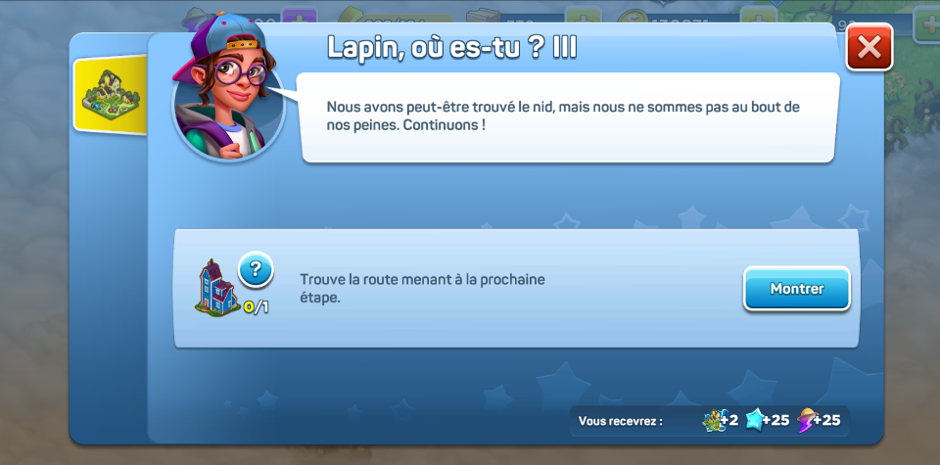Screen dimensions: 940x465
Task: Click the quest title Lapin, où es-tu ? III
Action: (452, 48)
